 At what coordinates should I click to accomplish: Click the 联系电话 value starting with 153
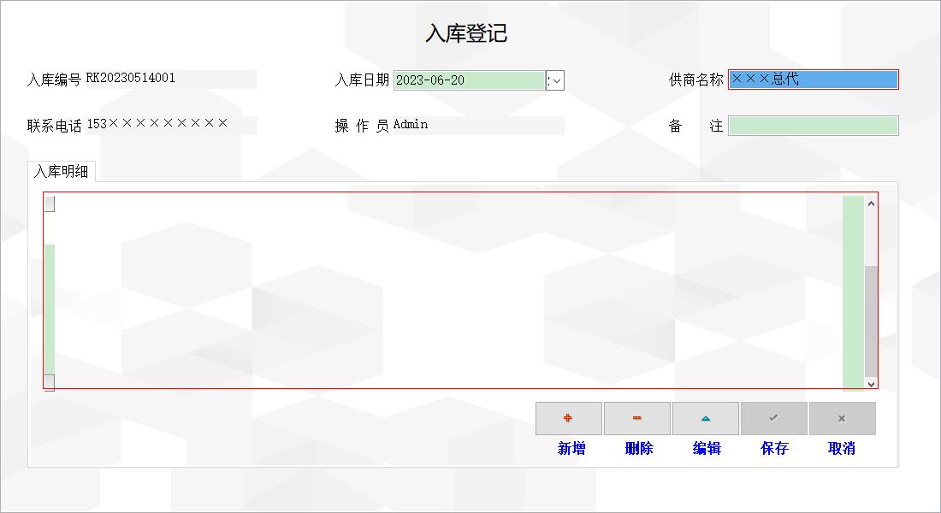(x=157, y=124)
